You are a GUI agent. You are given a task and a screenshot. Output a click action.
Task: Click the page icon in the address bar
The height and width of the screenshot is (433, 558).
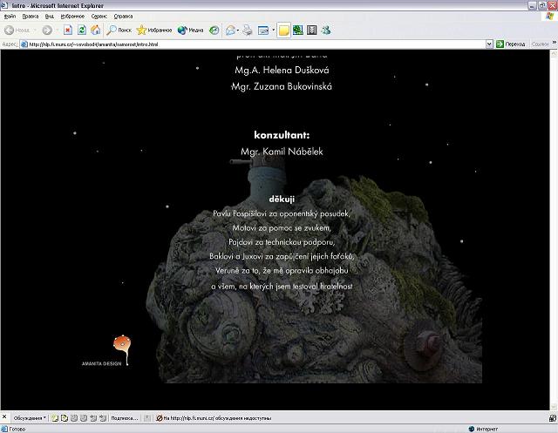(x=24, y=44)
